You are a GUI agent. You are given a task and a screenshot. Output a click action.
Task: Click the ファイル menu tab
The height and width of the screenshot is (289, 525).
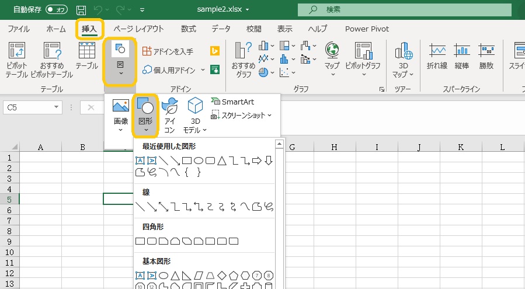coord(19,29)
